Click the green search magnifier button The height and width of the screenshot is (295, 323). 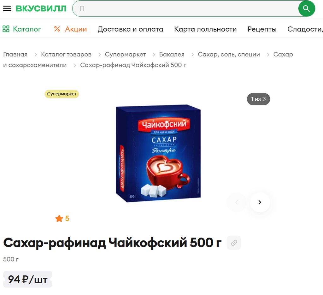tap(306, 9)
